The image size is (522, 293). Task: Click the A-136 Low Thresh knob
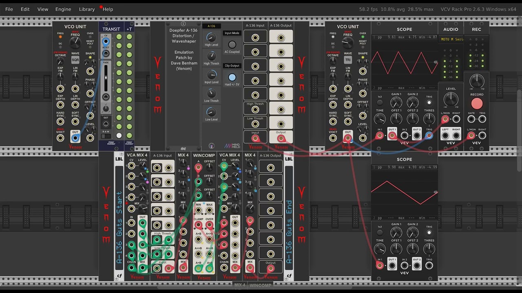[211, 93]
